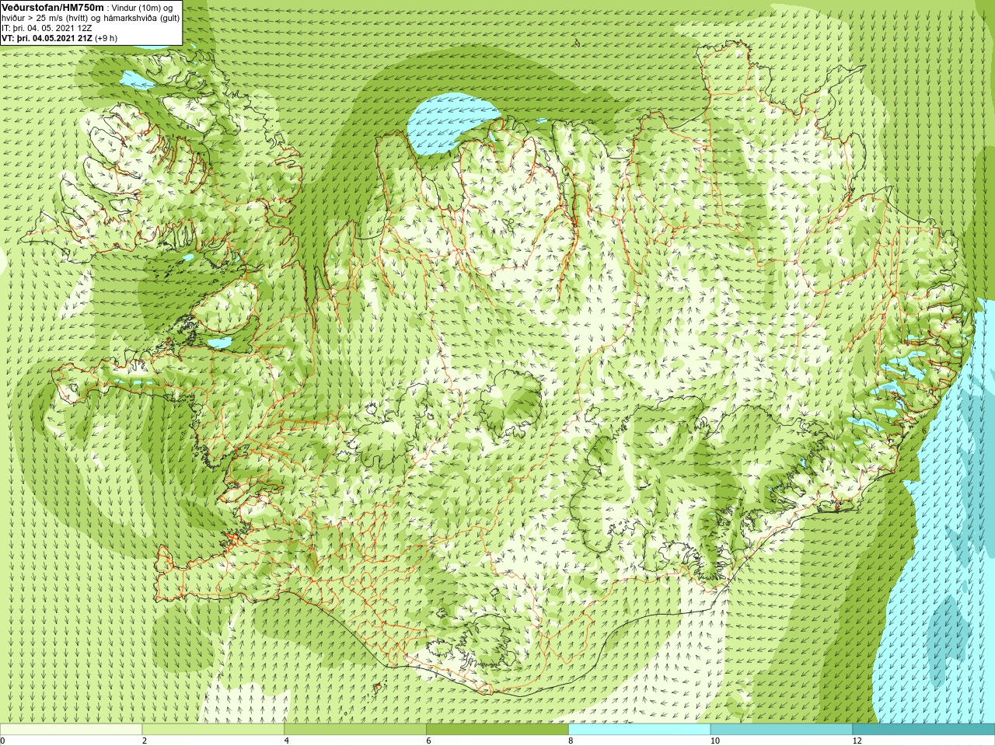Click the 'IT: þri. 04. 05. 2021 12Z' line
Image resolution: width=995 pixels, height=746 pixels.
pyautogui.click(x=47, y=28)
